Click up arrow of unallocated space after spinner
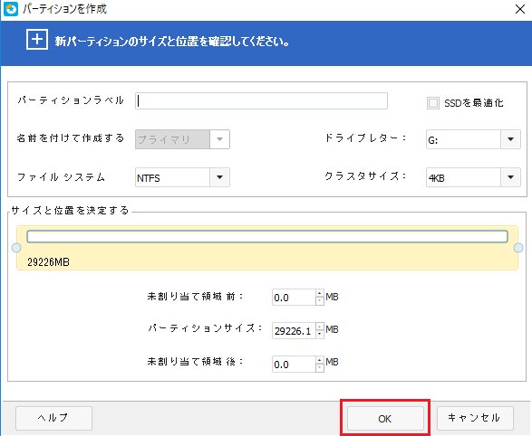The image size is (532, 436). 320,360
